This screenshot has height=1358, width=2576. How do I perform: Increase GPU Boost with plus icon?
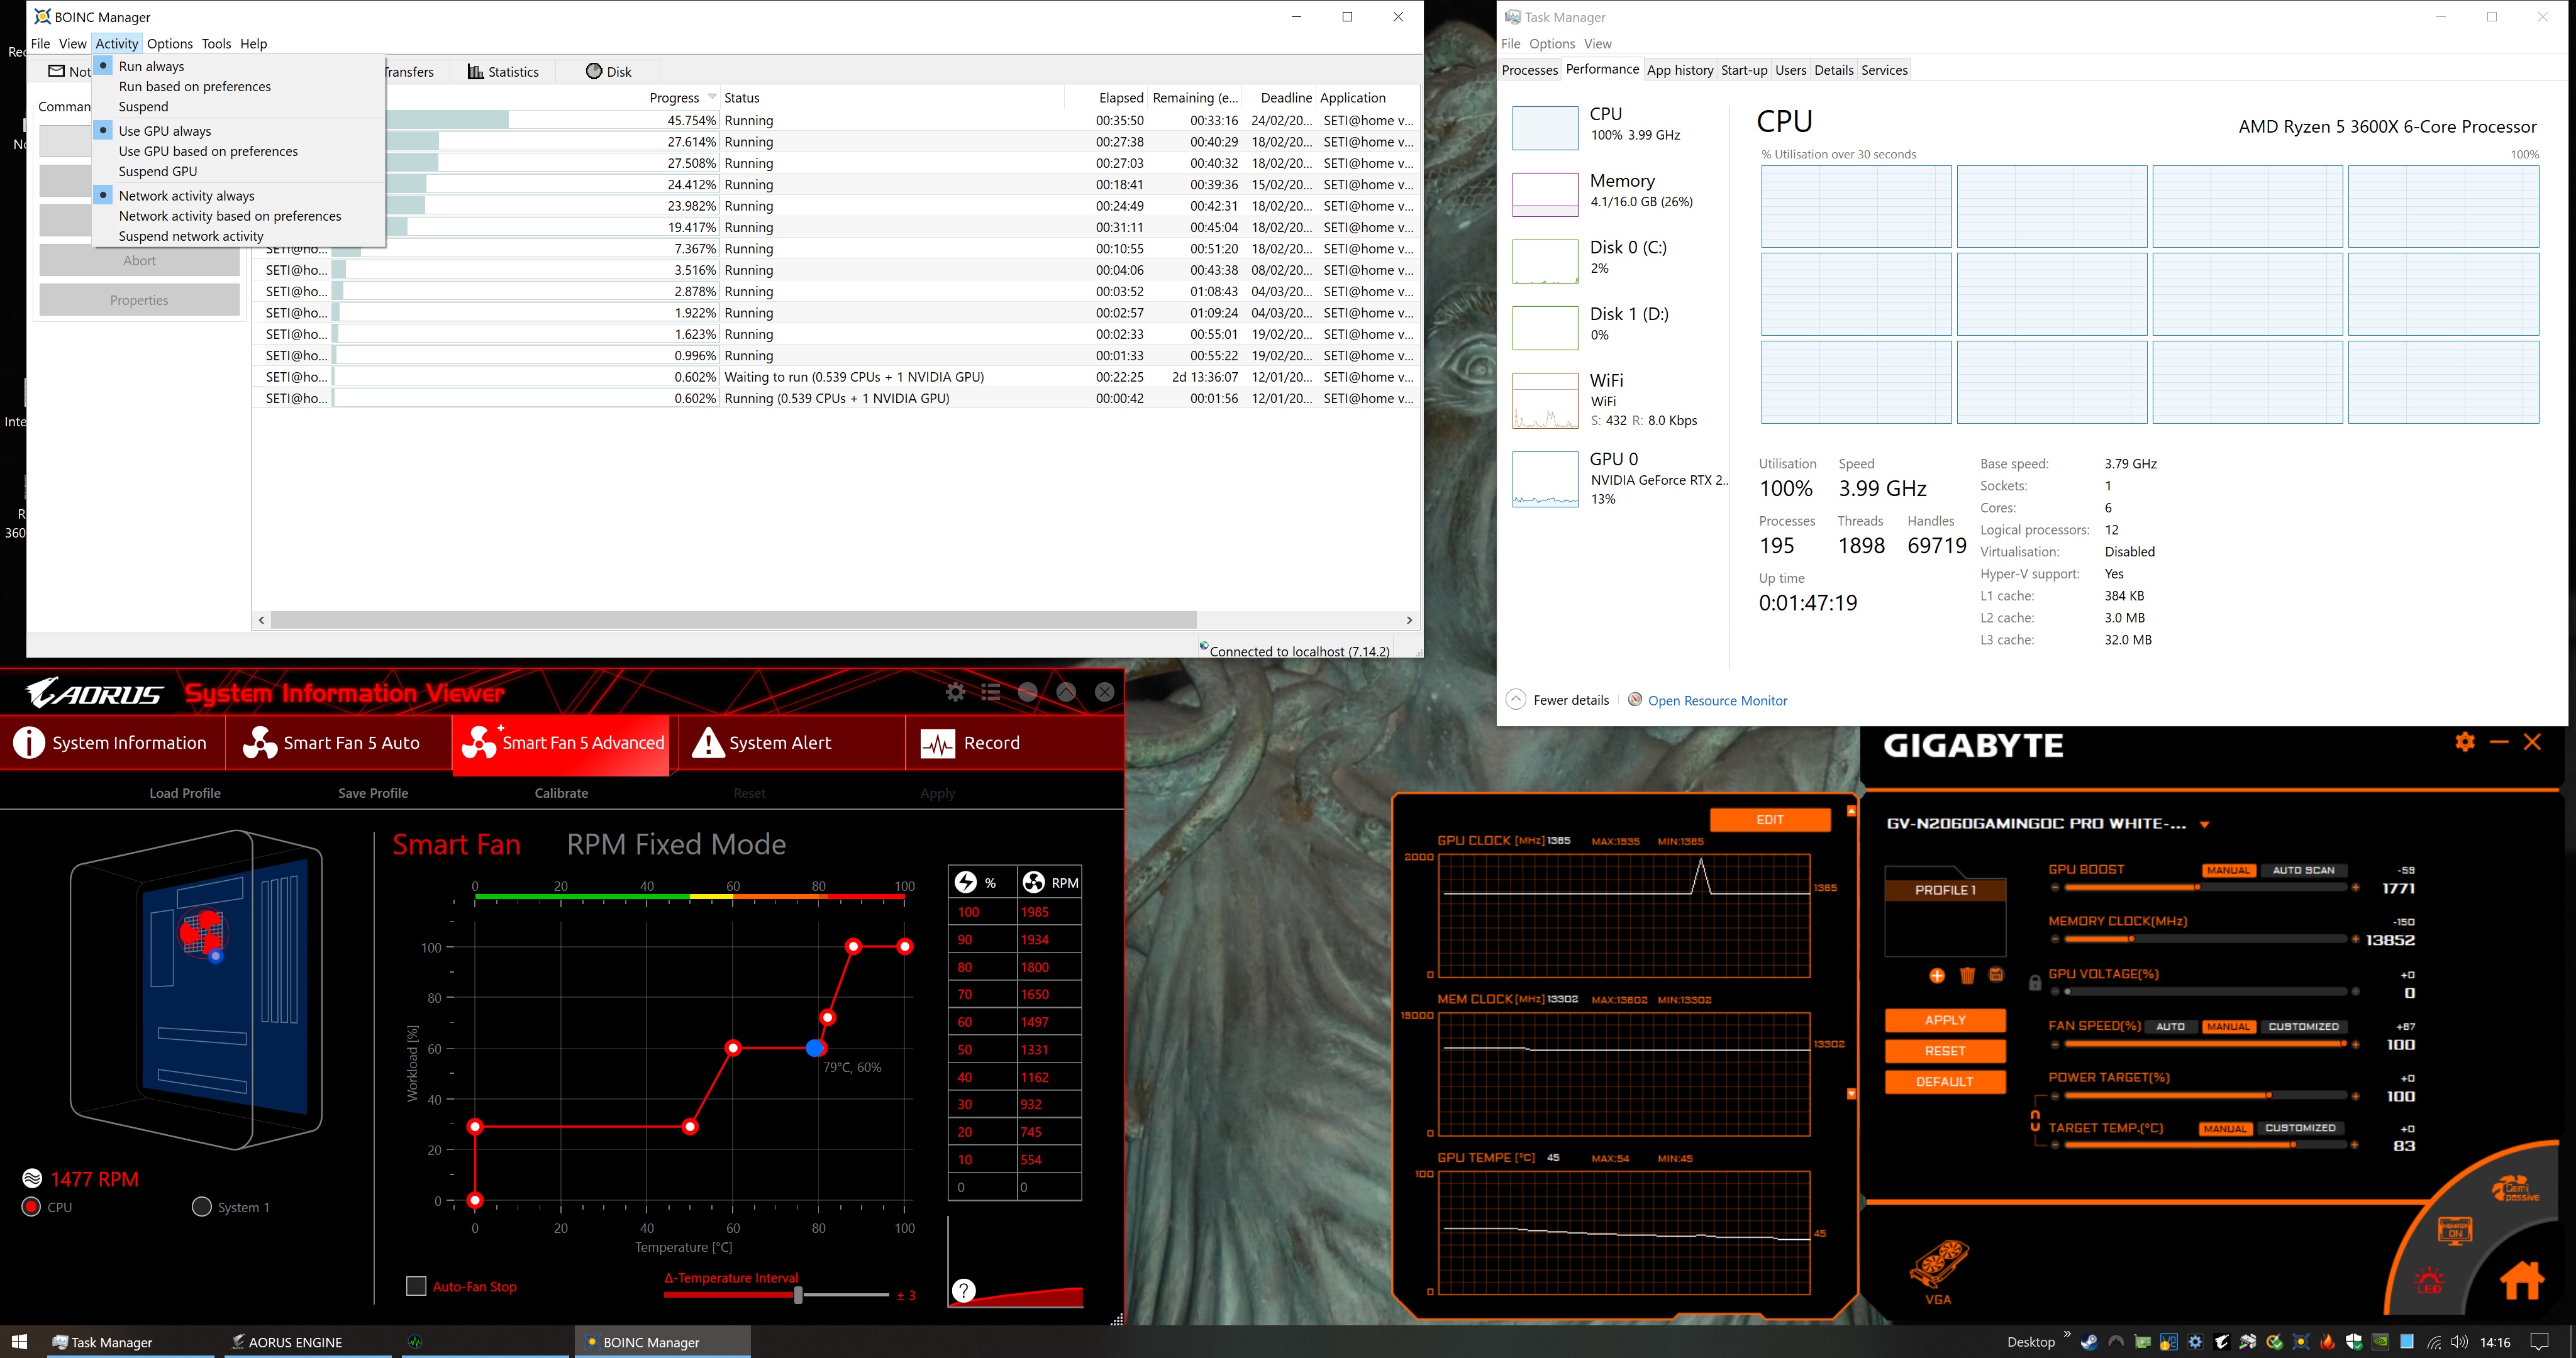point(2356,888)
